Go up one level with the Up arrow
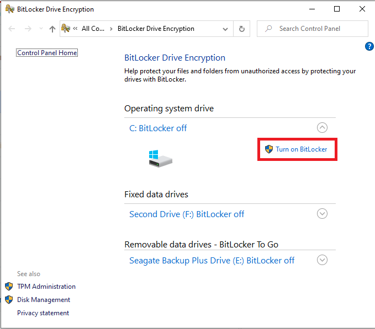The width and height of the screenshot is (375, 329). (52, 29)
